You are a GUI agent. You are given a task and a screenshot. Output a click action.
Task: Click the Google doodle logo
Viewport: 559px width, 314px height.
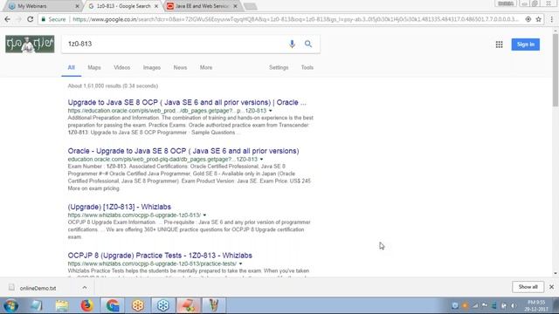pyautogui.click(x=30, y=44)
